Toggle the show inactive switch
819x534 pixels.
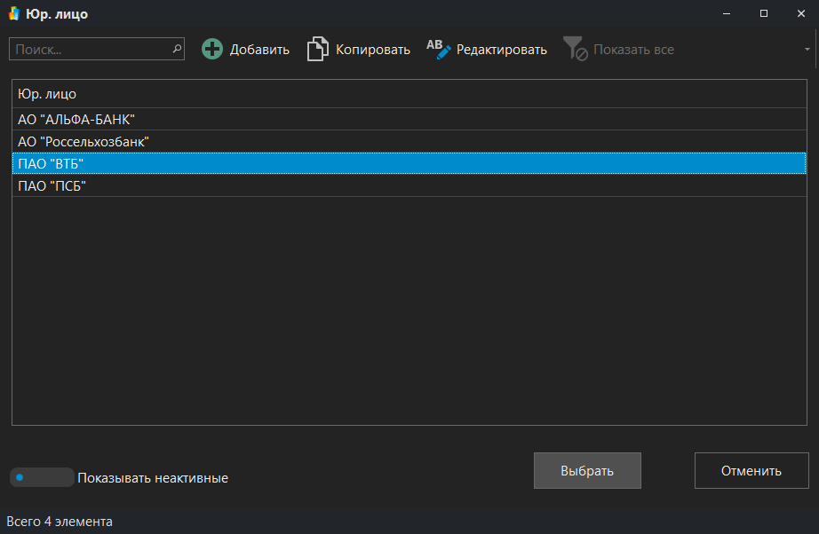click(42, 477)
